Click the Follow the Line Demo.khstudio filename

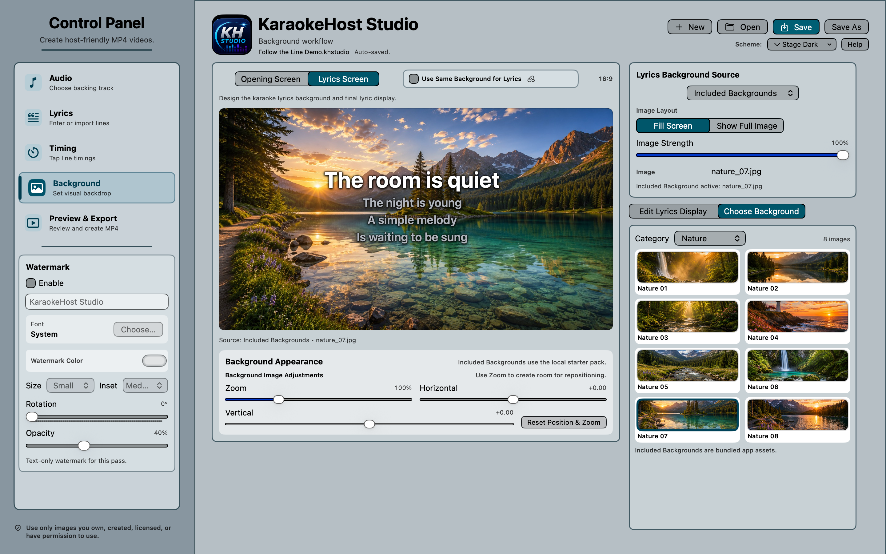304,52
